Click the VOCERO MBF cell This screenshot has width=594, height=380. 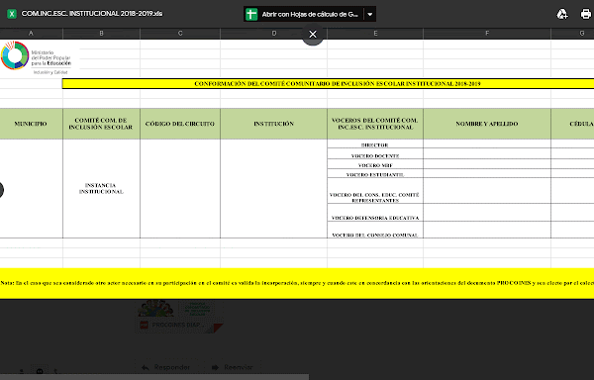click(x=375, y=164)
